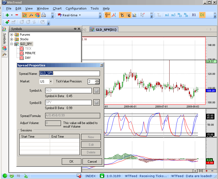The height and width of the screenshot is (179, 218).
Task: Open the View menu
Action: click(29, 8)
